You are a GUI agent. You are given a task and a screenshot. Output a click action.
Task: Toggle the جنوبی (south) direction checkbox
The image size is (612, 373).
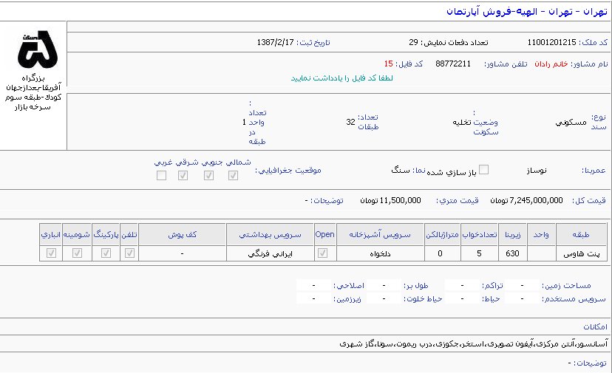tap(209, 175)
